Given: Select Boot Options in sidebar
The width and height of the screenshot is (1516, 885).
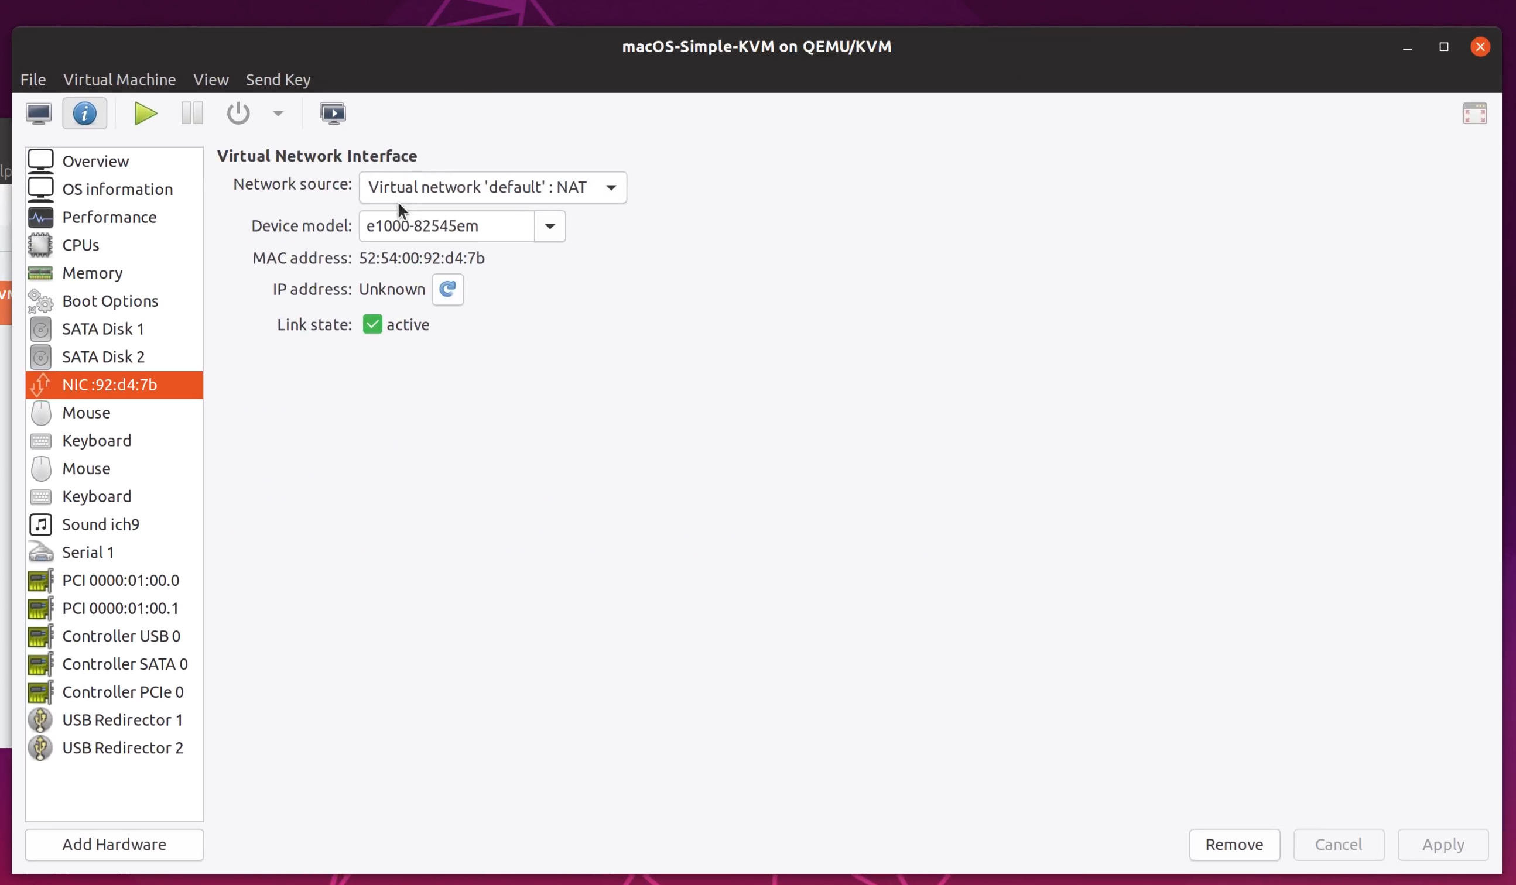Looking at the screenshot, I should coord(110,301).
